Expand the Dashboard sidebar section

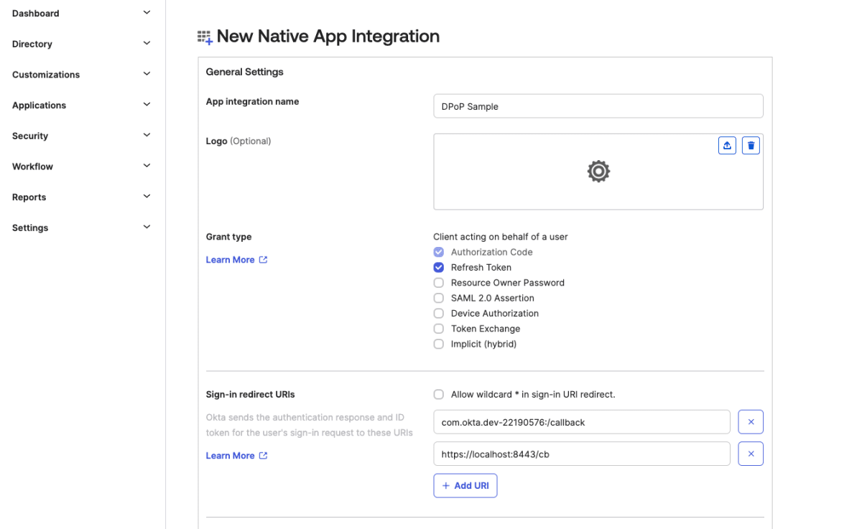(147, 13)
